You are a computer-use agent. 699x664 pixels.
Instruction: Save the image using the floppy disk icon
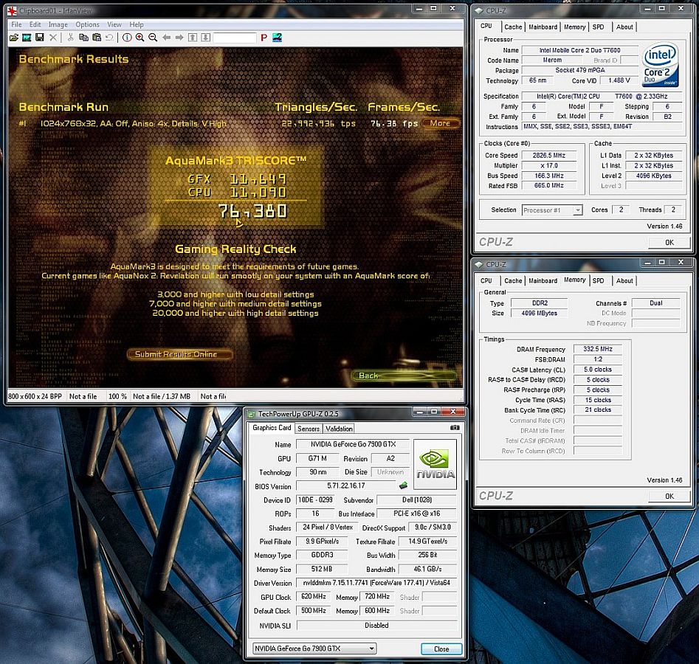point(40,38)
